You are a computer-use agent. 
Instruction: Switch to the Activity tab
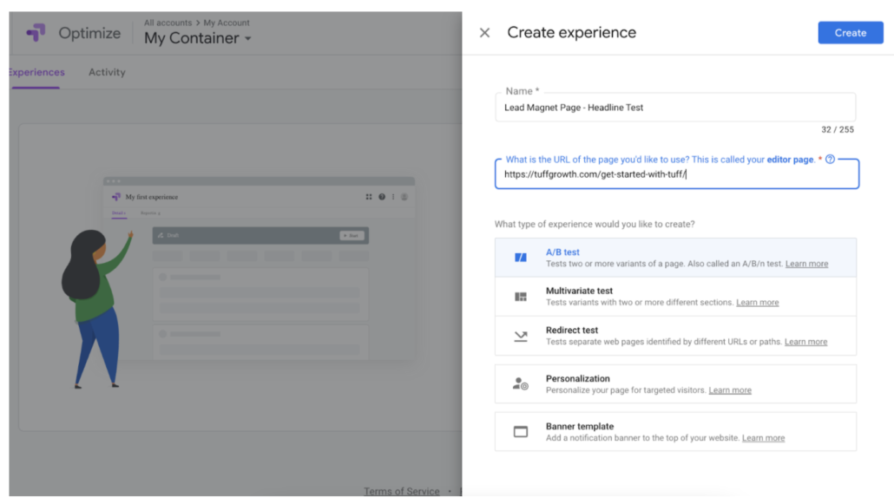tap(107, 72)
